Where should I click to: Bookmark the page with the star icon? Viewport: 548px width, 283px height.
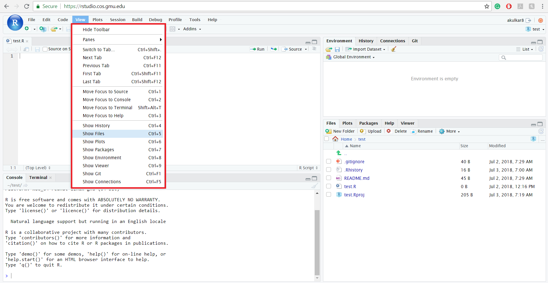[x=487, y=6]
